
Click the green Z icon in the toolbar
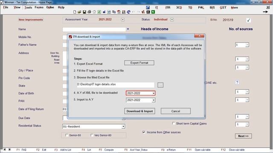(99, 12)
